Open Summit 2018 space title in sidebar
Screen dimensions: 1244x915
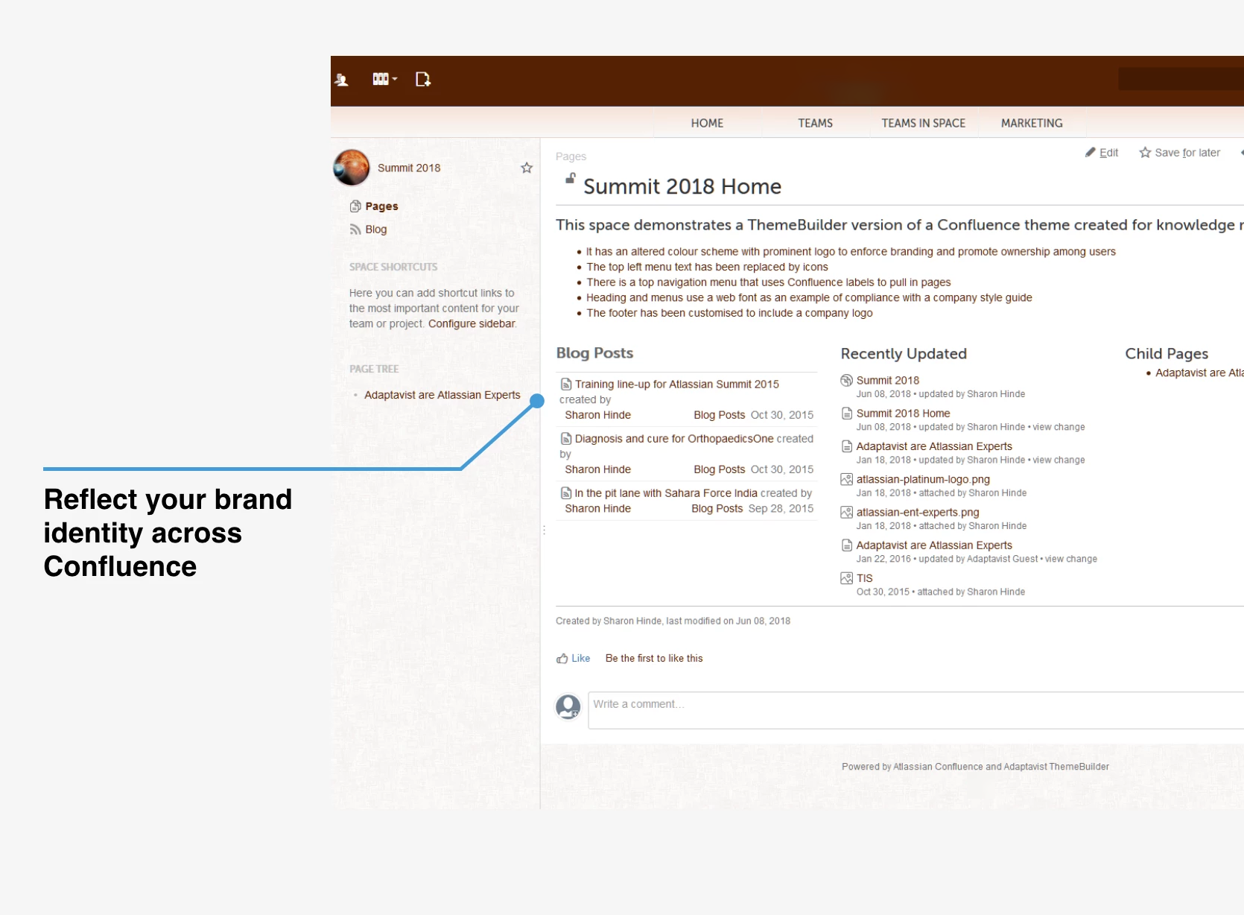pos(409,168)
